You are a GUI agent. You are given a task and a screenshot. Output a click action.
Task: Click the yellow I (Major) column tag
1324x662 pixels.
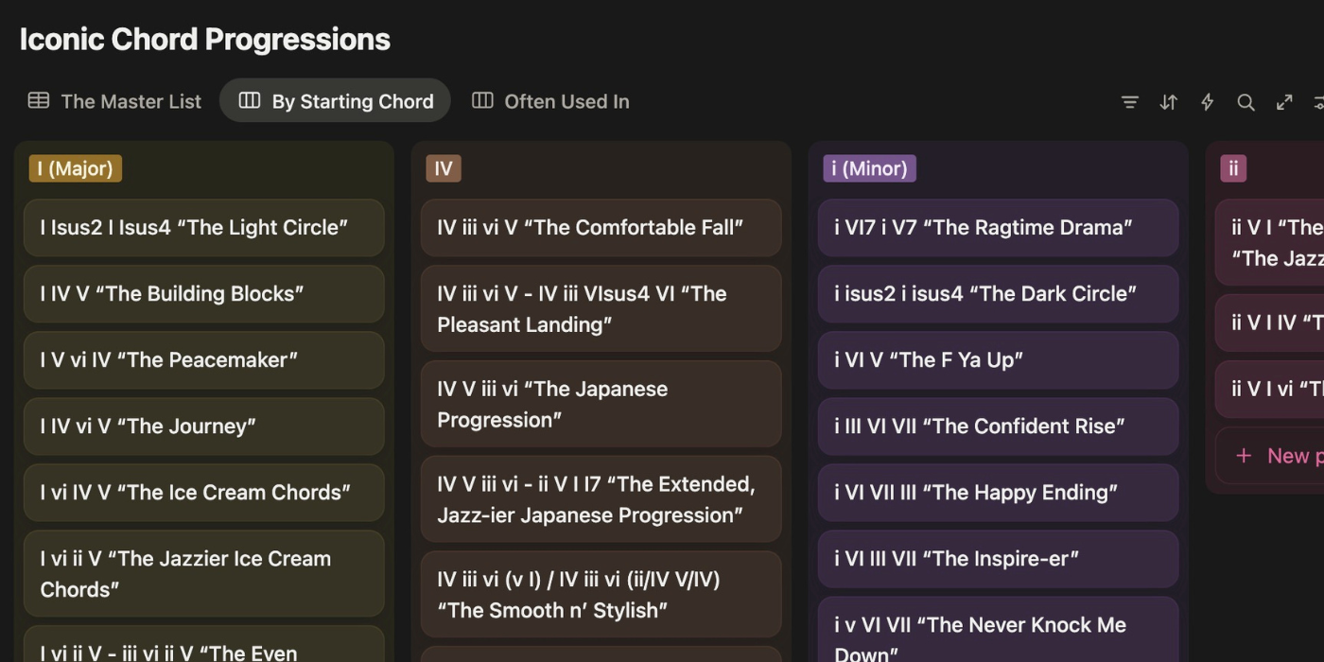point(76,168)
